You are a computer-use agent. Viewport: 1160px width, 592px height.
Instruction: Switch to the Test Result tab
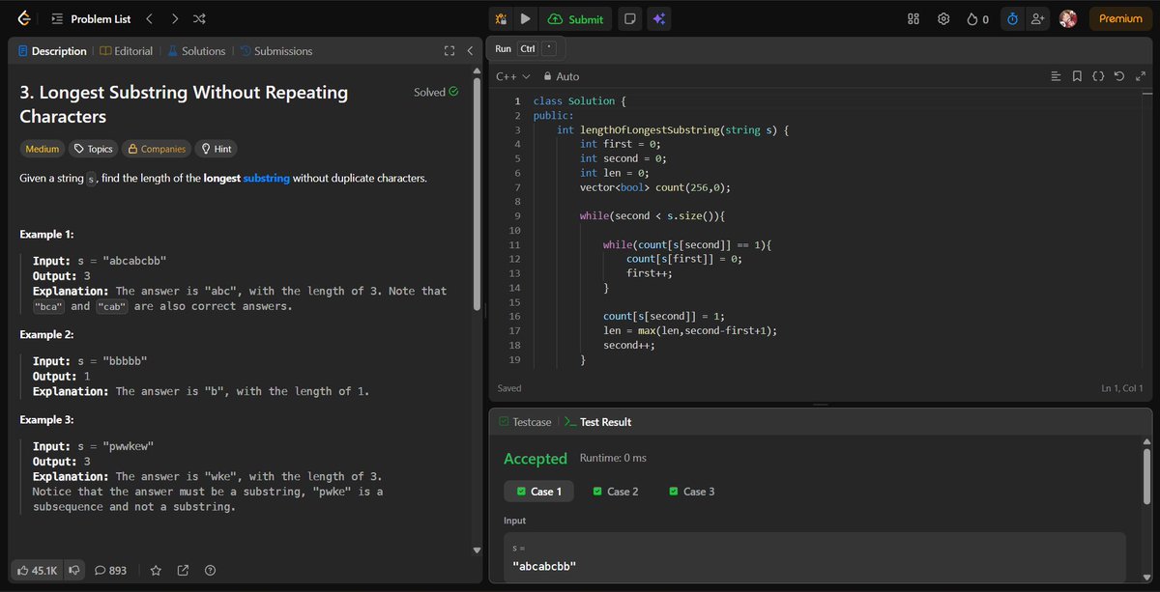coord(597,422)
